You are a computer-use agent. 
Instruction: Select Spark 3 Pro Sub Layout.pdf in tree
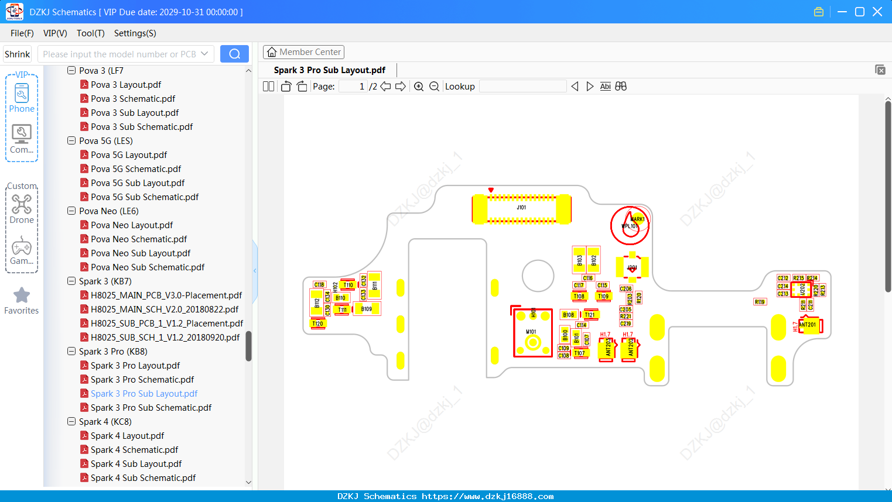pyautogui.click(x=143, y=394)
